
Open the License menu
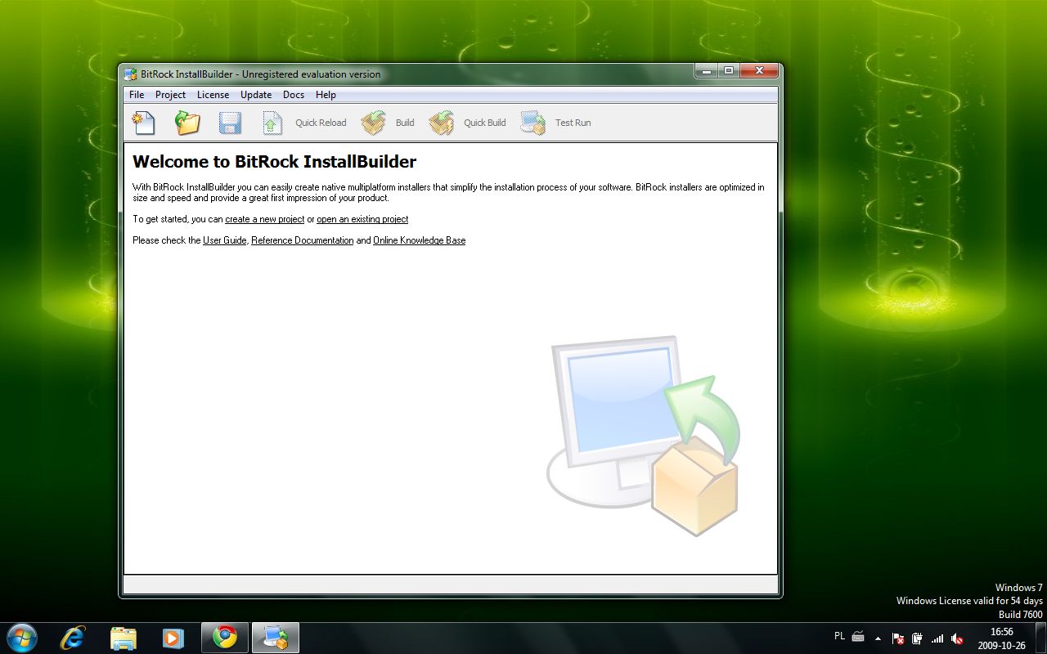pos(213,95)
